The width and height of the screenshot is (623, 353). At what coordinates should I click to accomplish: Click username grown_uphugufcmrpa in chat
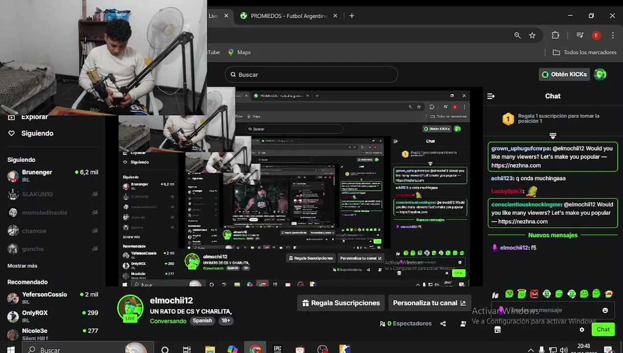[x=521, y=149]
